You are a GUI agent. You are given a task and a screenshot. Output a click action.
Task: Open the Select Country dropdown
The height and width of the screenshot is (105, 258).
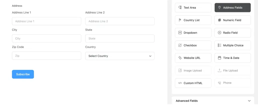click(x=120, y=56)
